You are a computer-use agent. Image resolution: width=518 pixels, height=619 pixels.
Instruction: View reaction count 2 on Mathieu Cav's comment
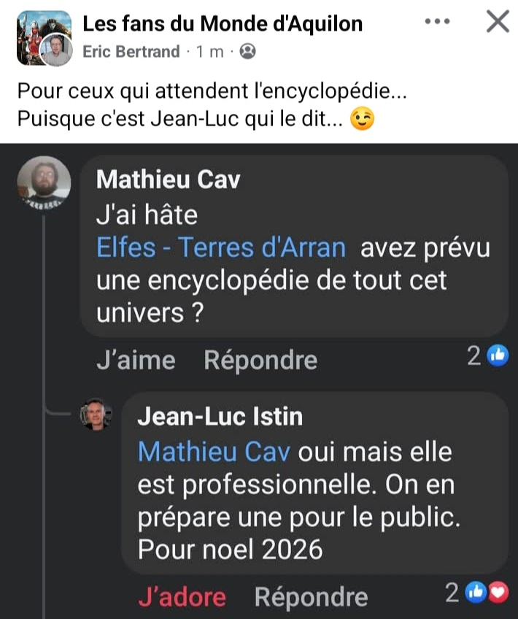tap(474, 355)
